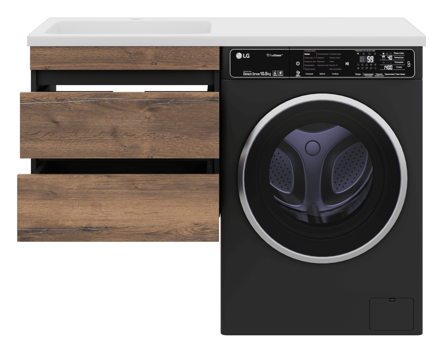443x353 pixels.
Task: Click the LG logo
Action: pyautogui.click(x=243, y=56)
